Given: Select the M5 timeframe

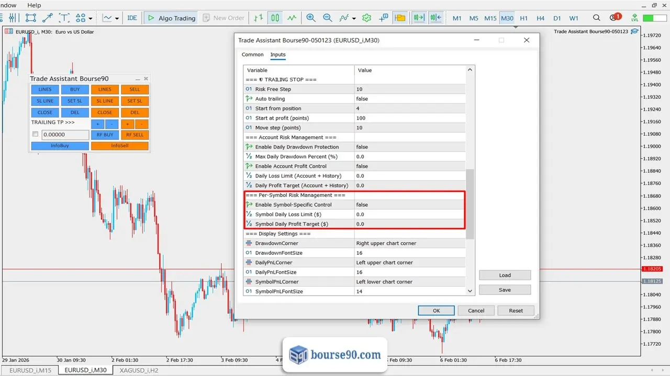Looking at the screenshot, I should (474, 18).
